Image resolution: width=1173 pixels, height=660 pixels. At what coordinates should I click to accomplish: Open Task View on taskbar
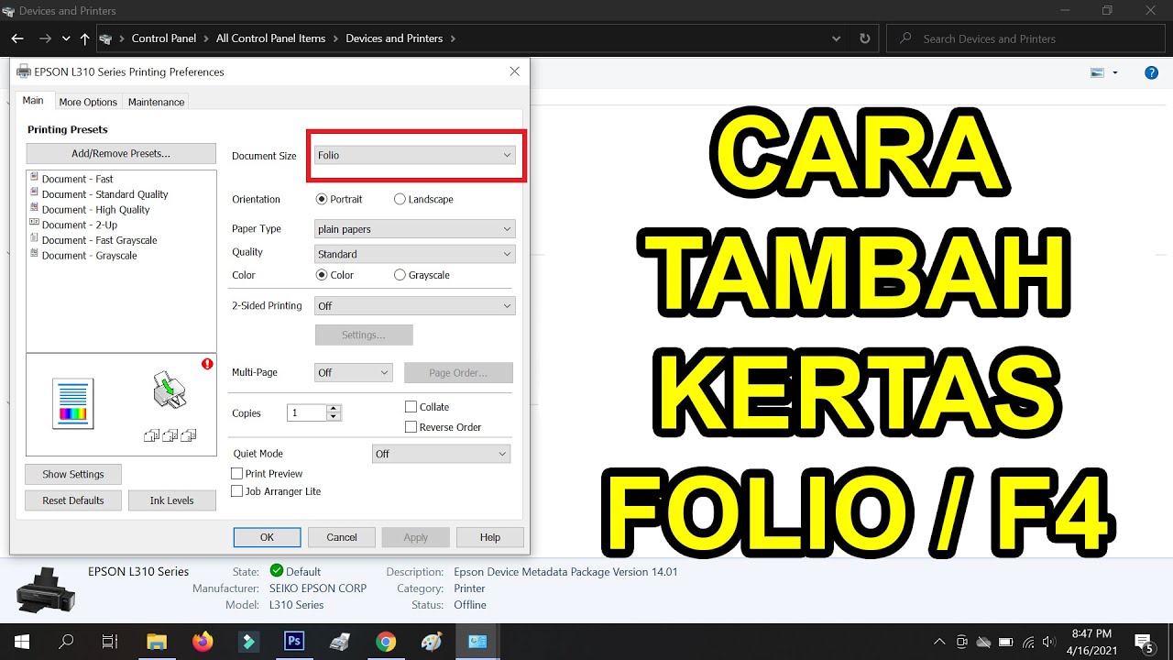coord(110,642)
